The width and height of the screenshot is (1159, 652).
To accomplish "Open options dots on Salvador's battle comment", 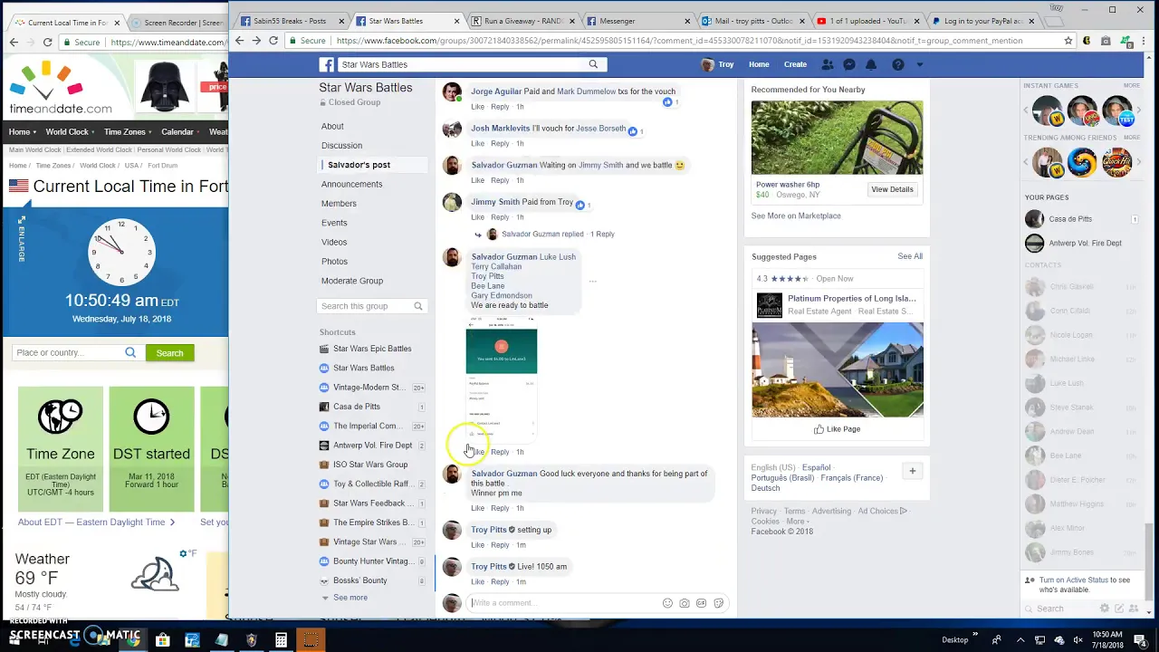I will pyautogui.click(x=593, y=281).
